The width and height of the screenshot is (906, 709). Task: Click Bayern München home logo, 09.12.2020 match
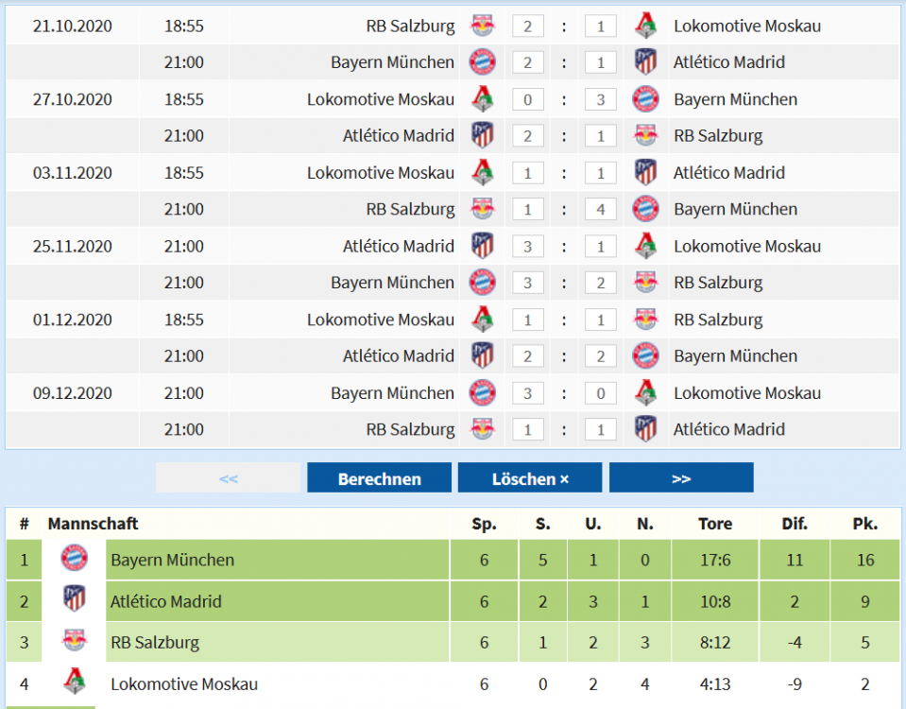pyautogui.click(x=482, y=392)
